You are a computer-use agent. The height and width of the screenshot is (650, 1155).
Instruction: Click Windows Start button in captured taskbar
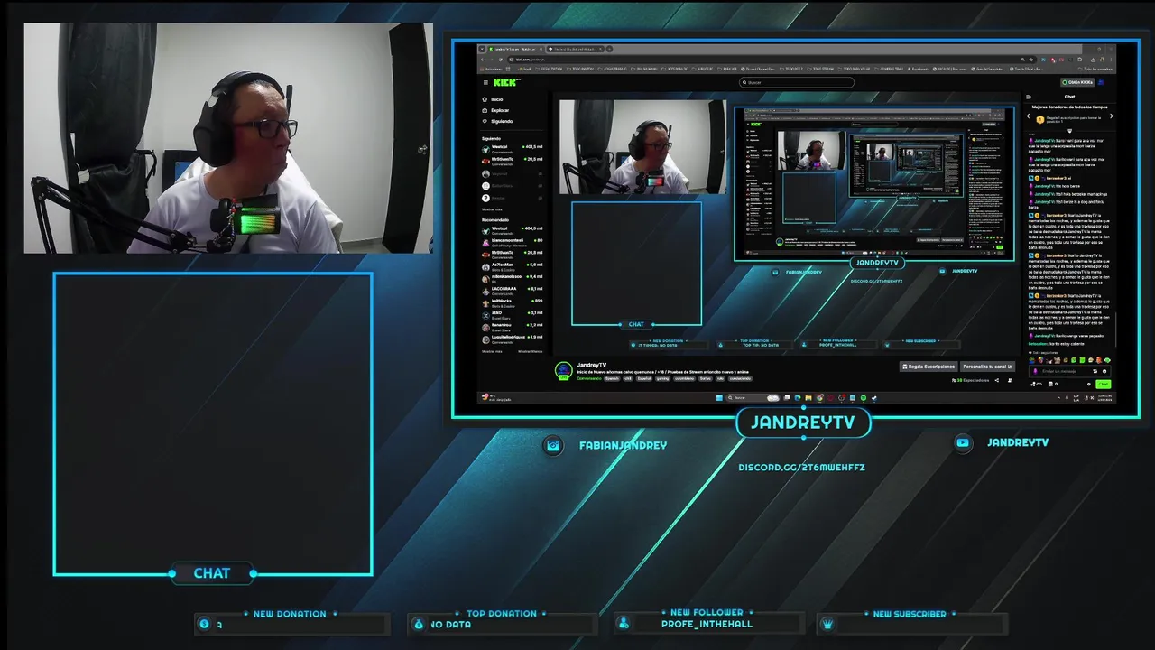point(719,398)
